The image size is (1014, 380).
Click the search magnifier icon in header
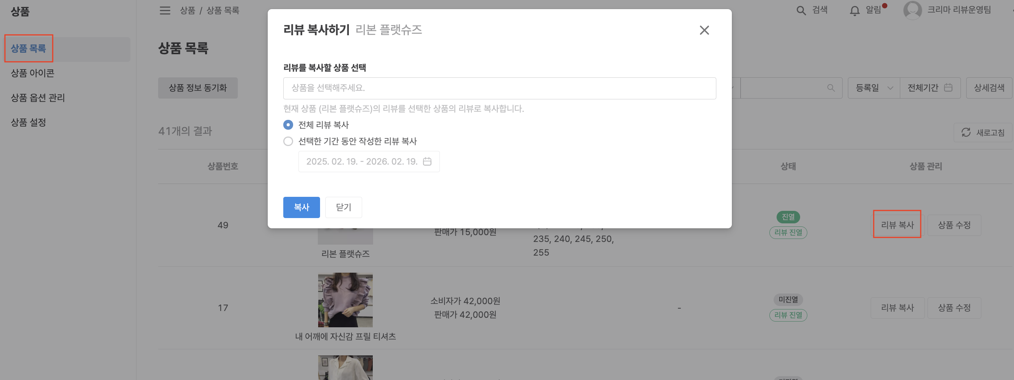(801, 10)
